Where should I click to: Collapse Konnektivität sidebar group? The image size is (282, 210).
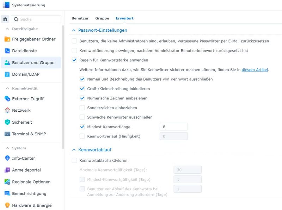pos(7,88)
